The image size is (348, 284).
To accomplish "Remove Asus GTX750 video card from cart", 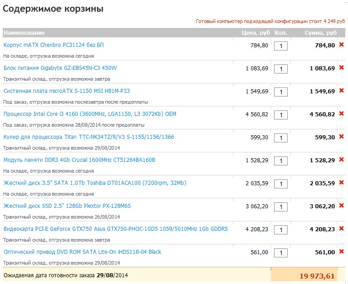I will (341, 229).
